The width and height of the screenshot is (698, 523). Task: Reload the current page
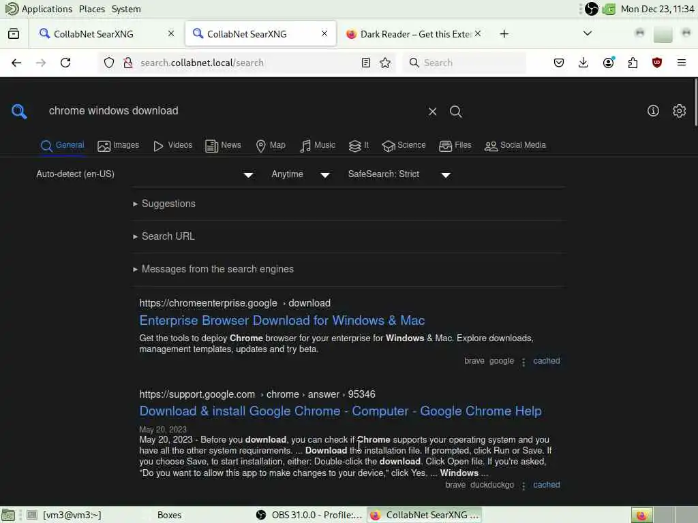65,63
